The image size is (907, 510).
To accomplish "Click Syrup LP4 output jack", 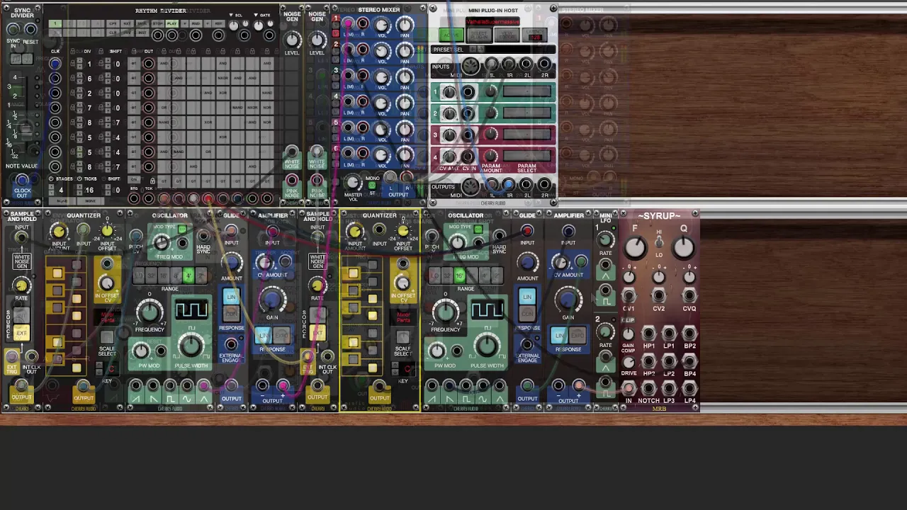I will tap(689, 389).
